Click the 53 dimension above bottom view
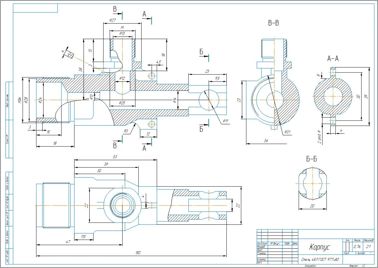Image resolution: width=378 pixels, height=268 pixels. tap(115, 157)
